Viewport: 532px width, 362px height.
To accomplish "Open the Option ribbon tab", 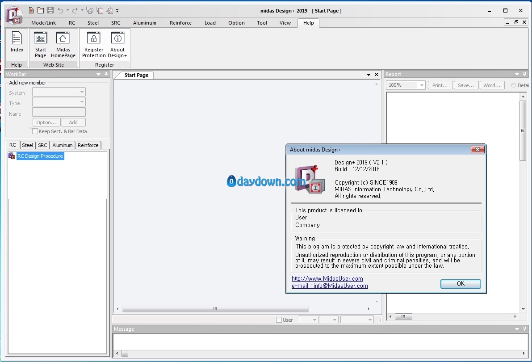I will (x=236, y=23).
